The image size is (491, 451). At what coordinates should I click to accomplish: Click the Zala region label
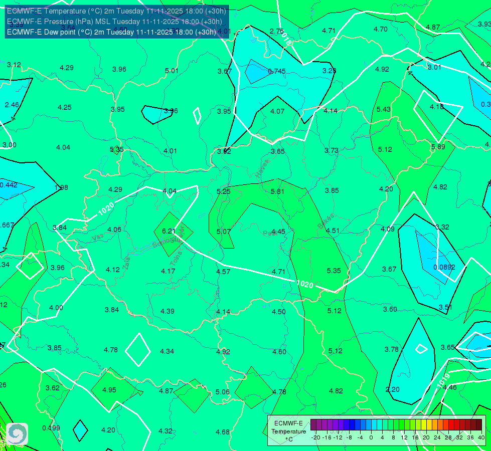(x=126, y=263)
